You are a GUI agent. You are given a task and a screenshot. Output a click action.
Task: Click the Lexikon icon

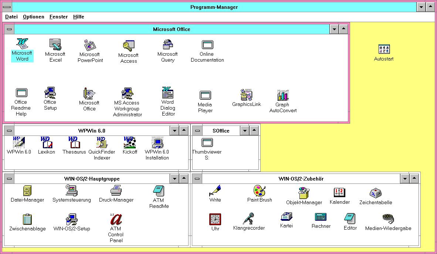(47, 142)
